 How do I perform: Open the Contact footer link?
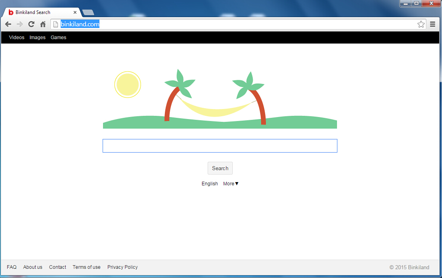(57, 267)
